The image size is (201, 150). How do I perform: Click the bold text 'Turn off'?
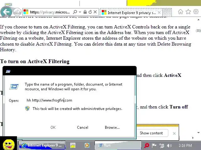[x=179, y=107]
